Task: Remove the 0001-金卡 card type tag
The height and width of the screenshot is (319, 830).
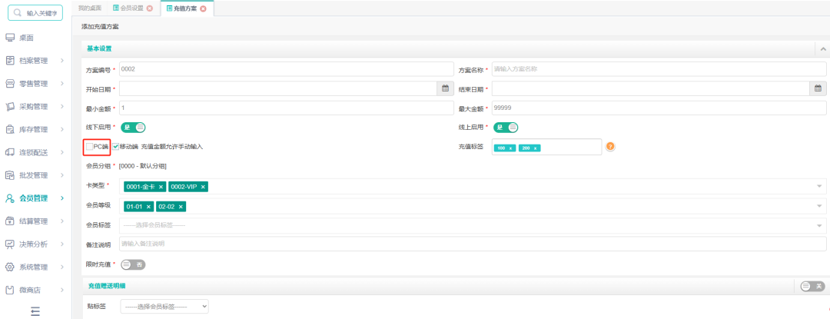Action: pos(161,187)
